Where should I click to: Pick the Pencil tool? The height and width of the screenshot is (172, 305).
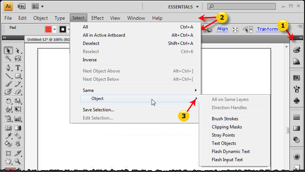coord(17,84)
